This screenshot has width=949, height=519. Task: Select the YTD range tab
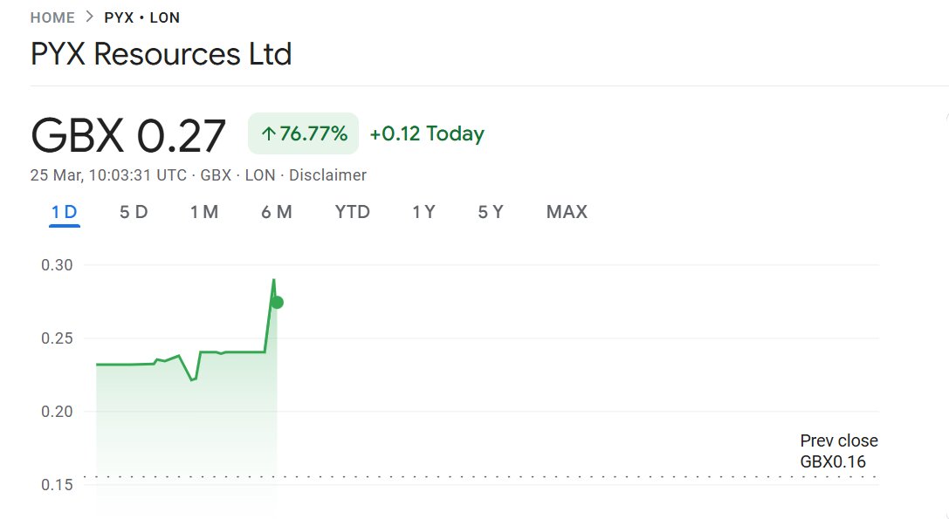(353, 212)
